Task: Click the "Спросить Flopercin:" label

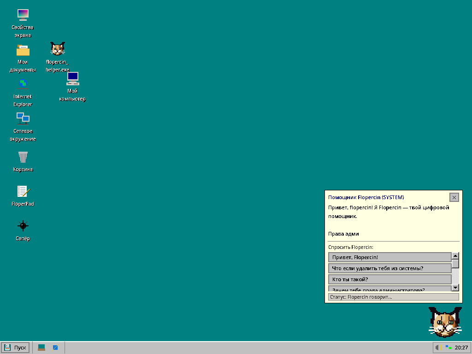Action: [351, 247]
